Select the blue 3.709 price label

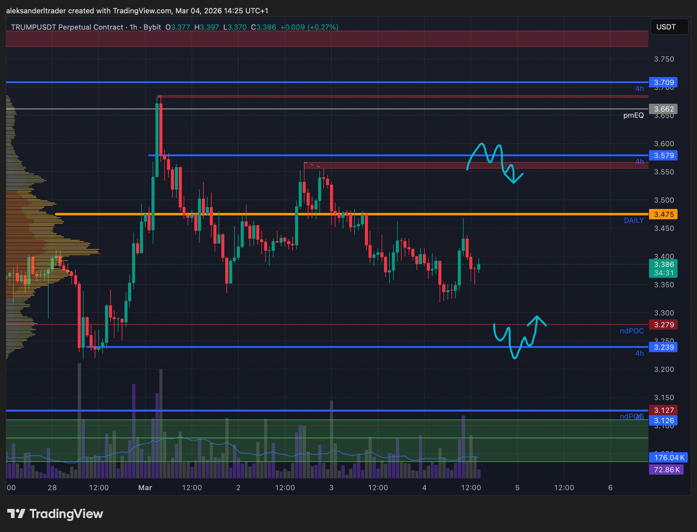663,83
